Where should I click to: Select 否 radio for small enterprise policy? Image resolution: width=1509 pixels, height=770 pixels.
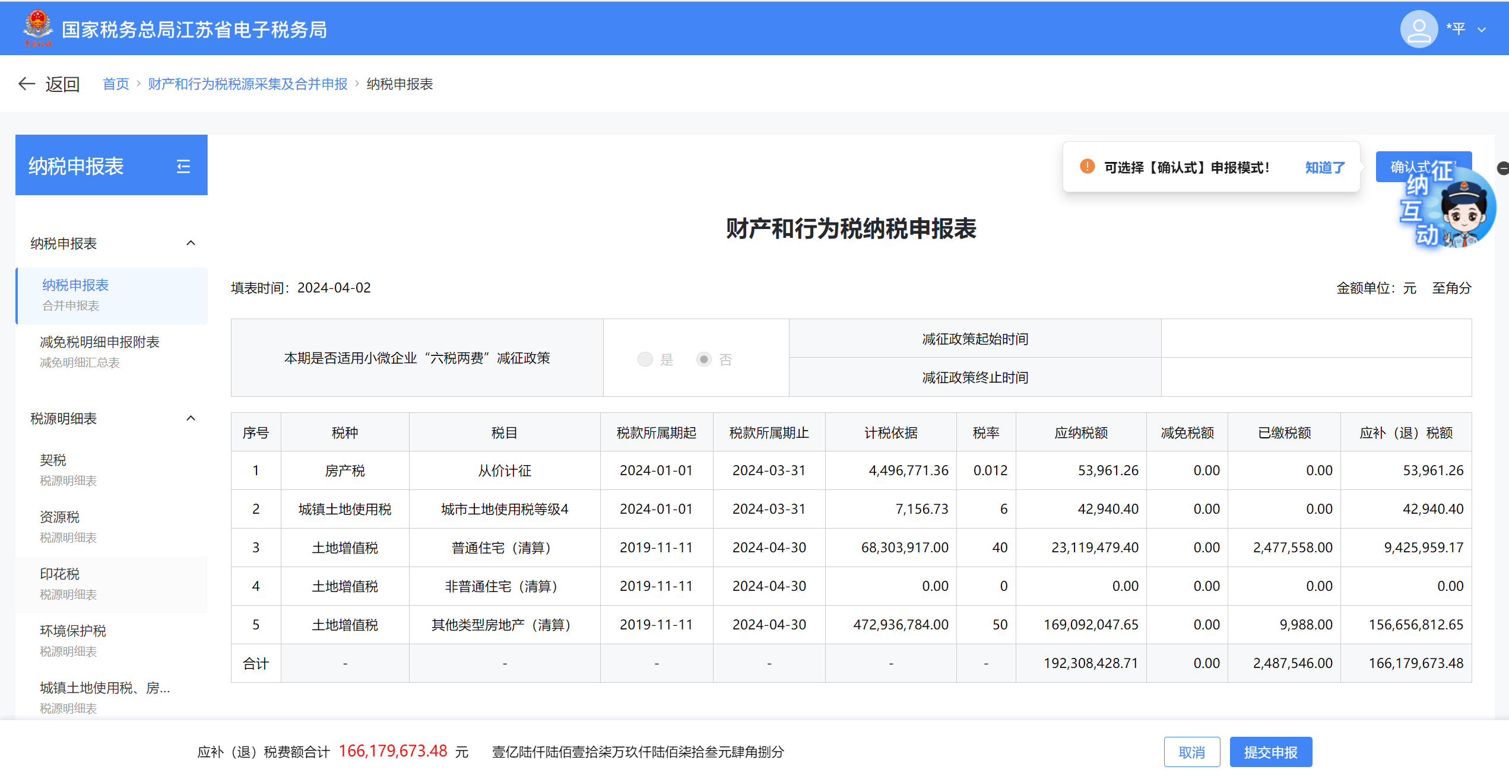click(703, 359)
